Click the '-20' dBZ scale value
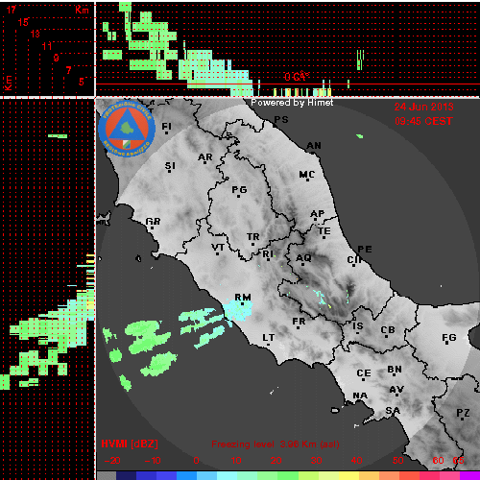The width and height of the screenshot is (480, 480). coord(112,461)
